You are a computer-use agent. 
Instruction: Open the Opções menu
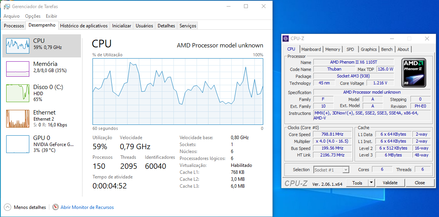coord(33,16)
